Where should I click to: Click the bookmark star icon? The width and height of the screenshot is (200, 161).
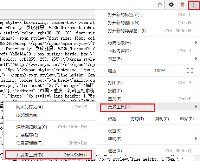pos(160,5)
